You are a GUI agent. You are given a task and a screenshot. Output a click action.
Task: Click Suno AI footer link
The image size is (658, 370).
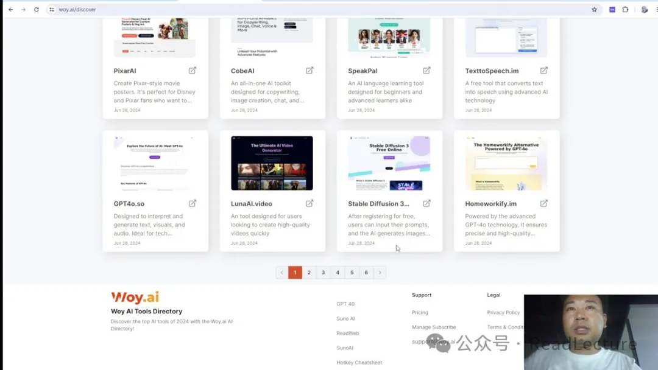point(345,318)
